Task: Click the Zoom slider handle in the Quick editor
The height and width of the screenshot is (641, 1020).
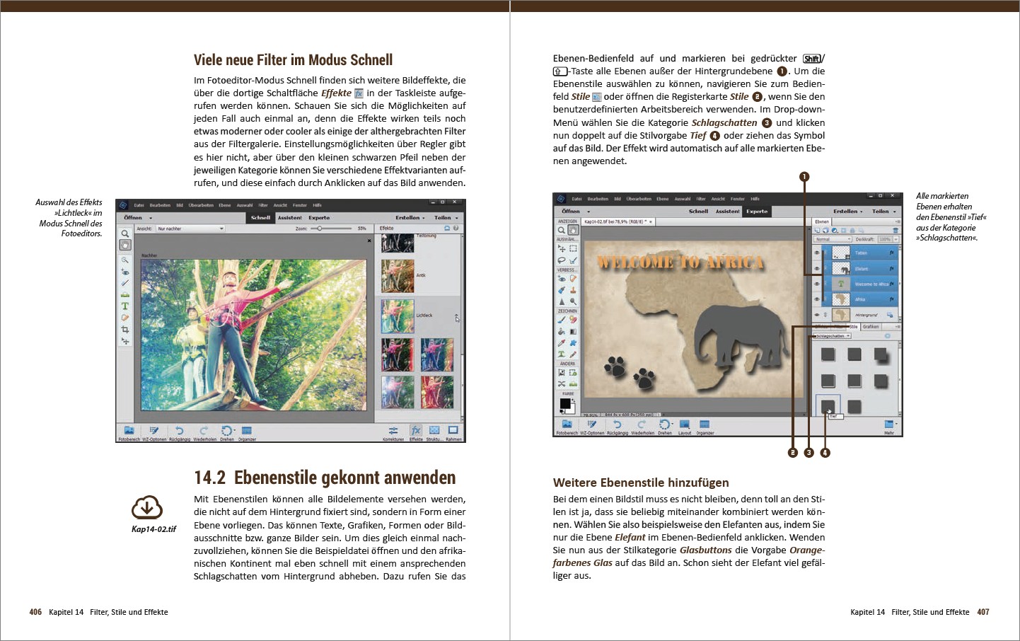Action: click(x=320, y=229)
